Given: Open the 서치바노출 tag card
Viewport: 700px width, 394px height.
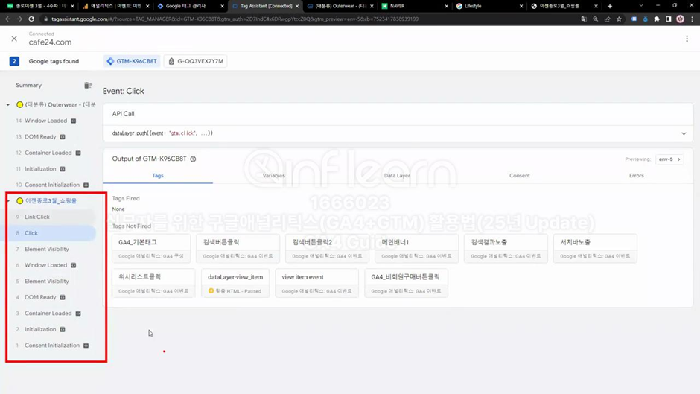Looking at the screenshot, I should tap(595, 248).
